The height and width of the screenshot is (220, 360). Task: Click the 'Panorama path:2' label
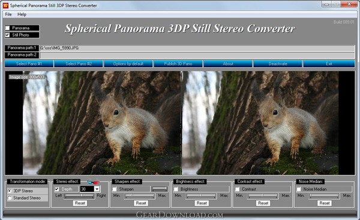coord(22,55)
